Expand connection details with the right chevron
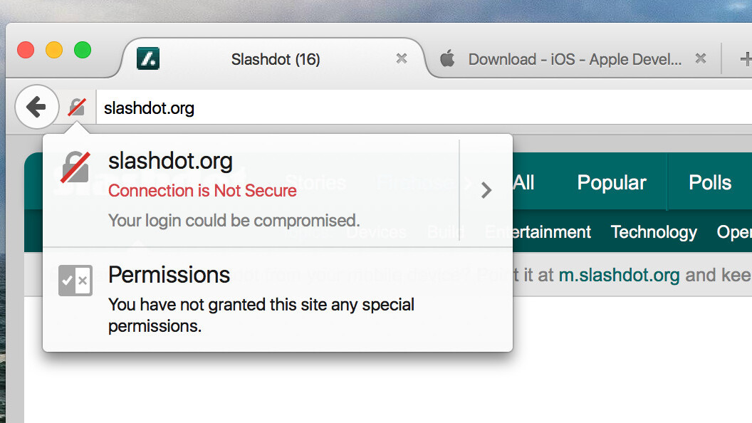 coord(486,190)
